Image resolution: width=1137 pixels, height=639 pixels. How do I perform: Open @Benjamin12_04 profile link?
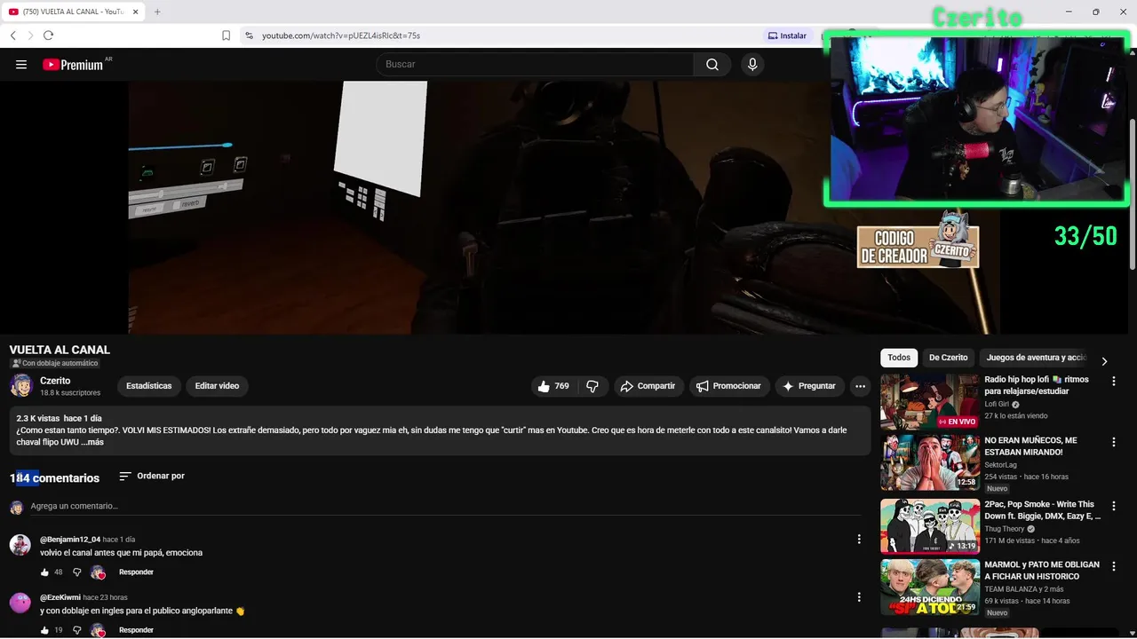(x=70, y=539)
